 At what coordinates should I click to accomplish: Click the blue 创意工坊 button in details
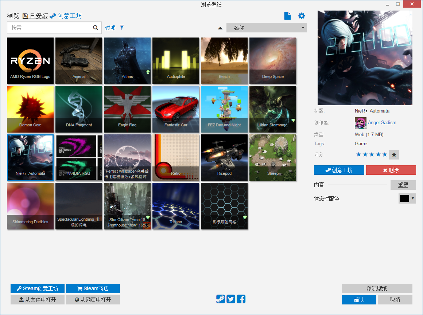point(339,170)
